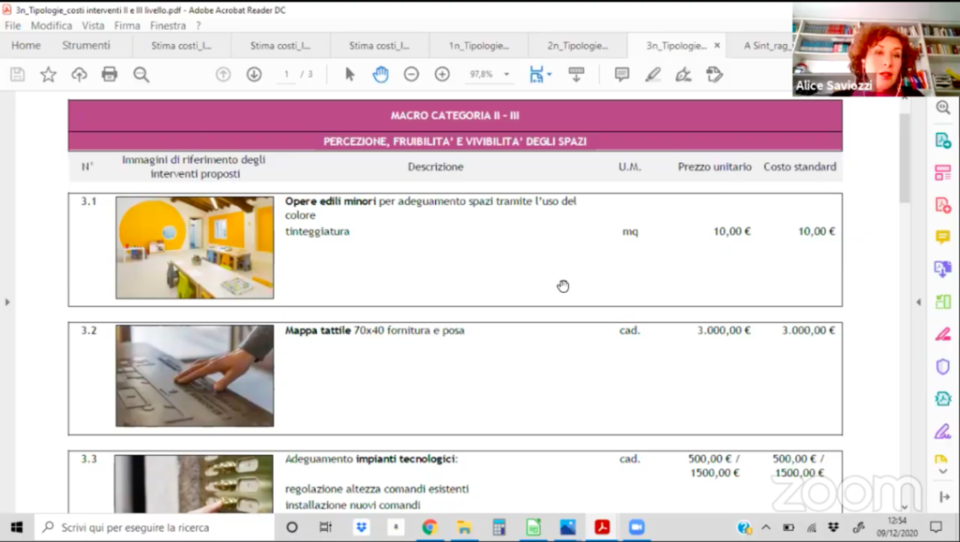
Task: Select the arrow selection tool
Action: 350,75
